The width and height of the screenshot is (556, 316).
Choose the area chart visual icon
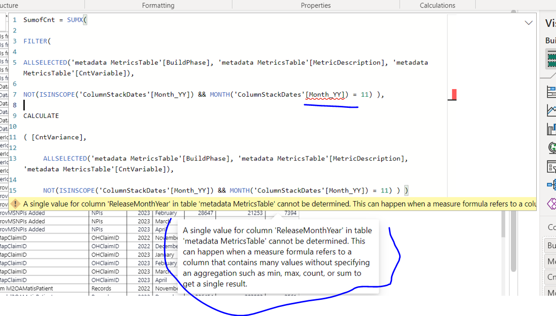(x=552, y=110)
